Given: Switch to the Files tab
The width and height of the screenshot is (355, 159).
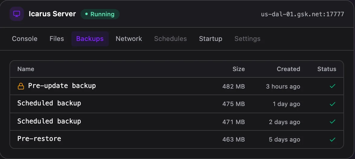Looking at the screenshot, I should coord(57,39).
